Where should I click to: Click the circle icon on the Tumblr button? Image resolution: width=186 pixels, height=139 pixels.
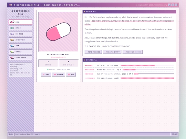click(x=55, y=74)
